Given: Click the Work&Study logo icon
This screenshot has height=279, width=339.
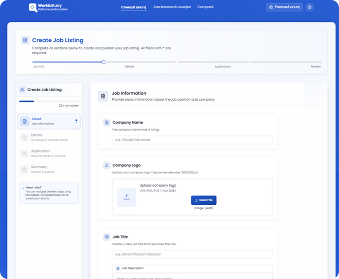Looking at the screenshot, I should point(33,7).
